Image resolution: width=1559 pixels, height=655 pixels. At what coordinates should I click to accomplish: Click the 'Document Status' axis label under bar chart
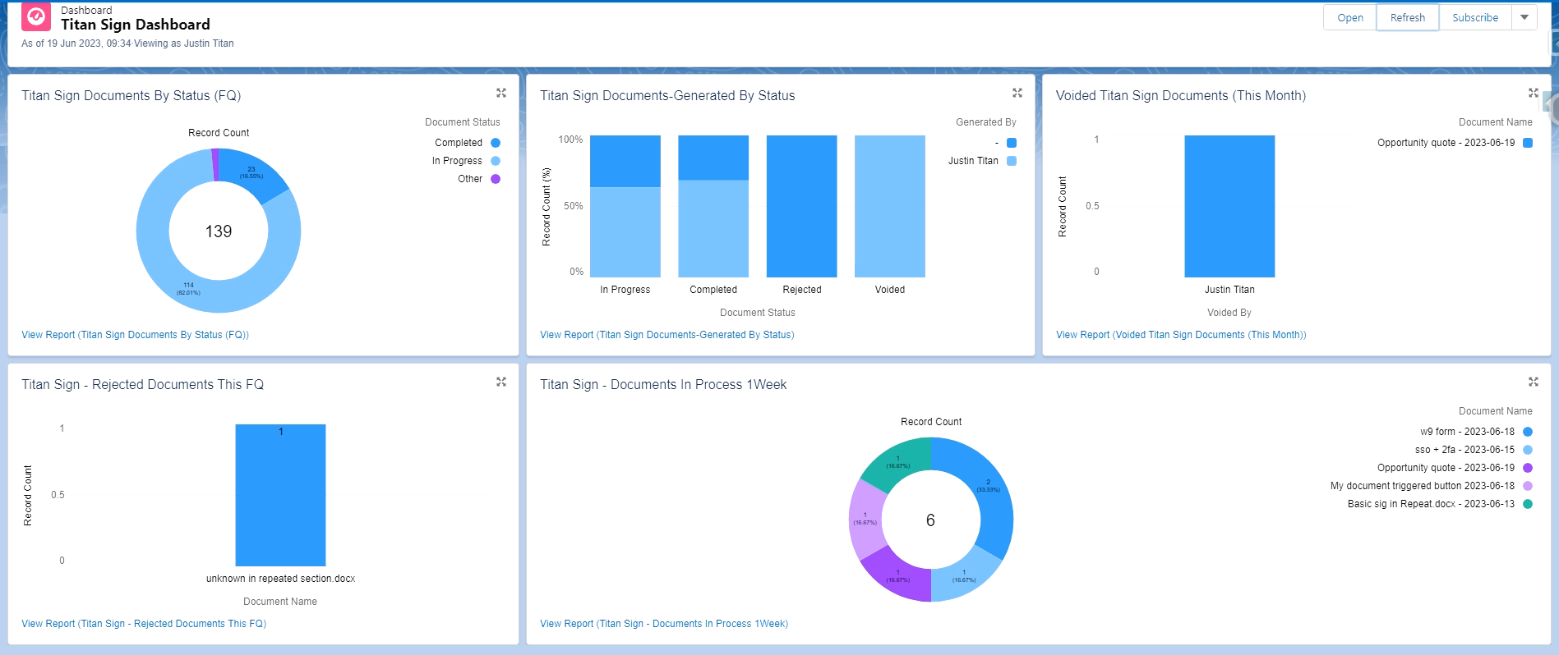(x=758, y=313)
